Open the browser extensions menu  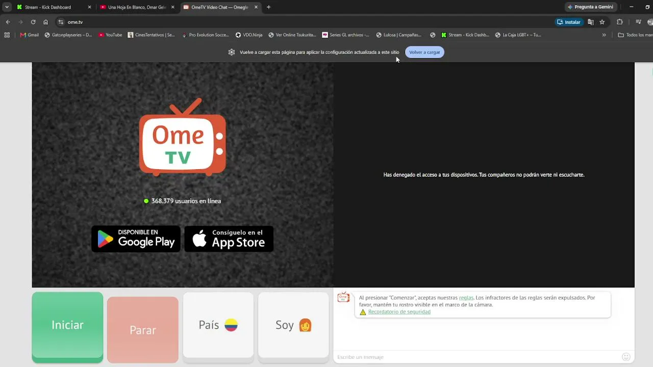620,22
